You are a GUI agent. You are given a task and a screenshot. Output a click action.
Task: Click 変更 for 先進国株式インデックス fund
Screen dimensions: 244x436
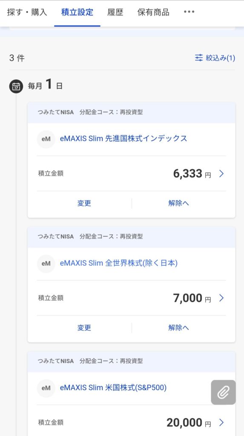pyautogui.click(x=84, y=203)
